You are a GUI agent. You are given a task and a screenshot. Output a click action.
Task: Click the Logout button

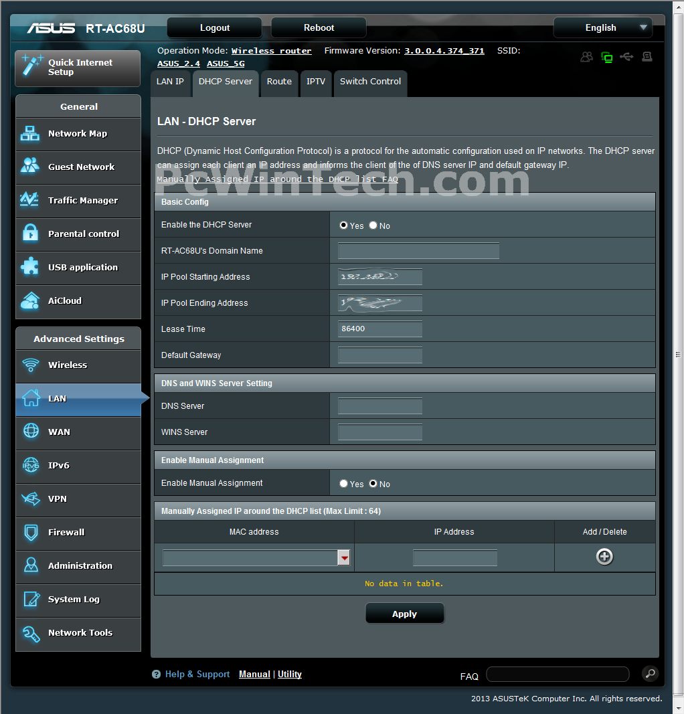(214, 28)
